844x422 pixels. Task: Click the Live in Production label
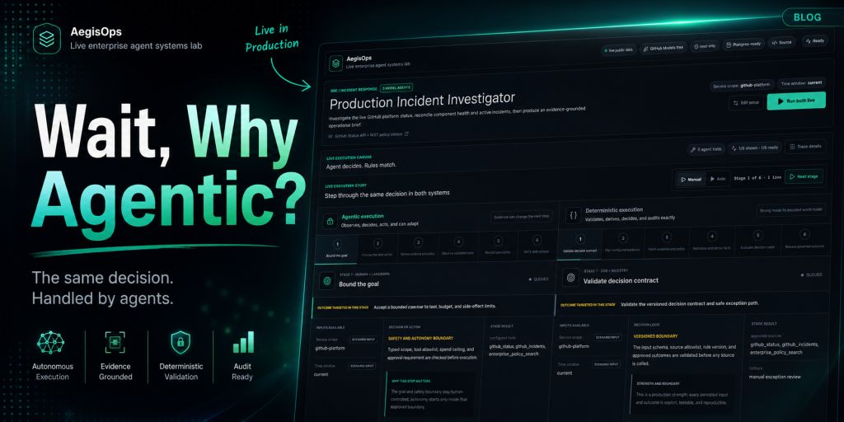272,38
